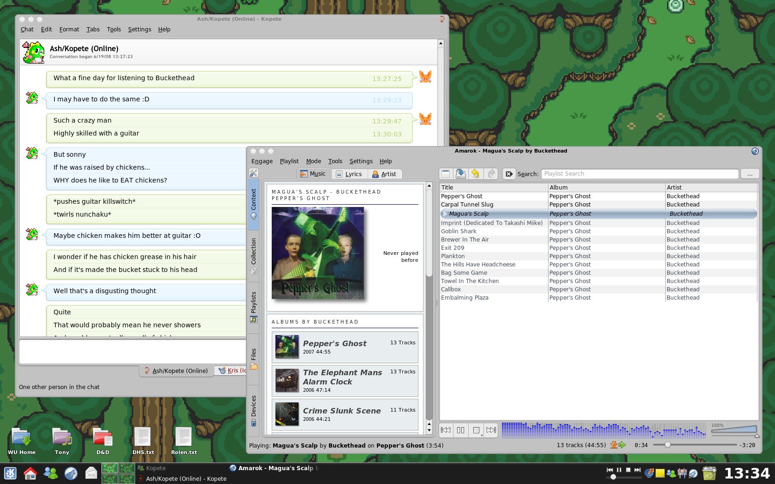775x484 pixels.
Task: Switch to the Files sidebar tab
Action: tap(253, 359)
